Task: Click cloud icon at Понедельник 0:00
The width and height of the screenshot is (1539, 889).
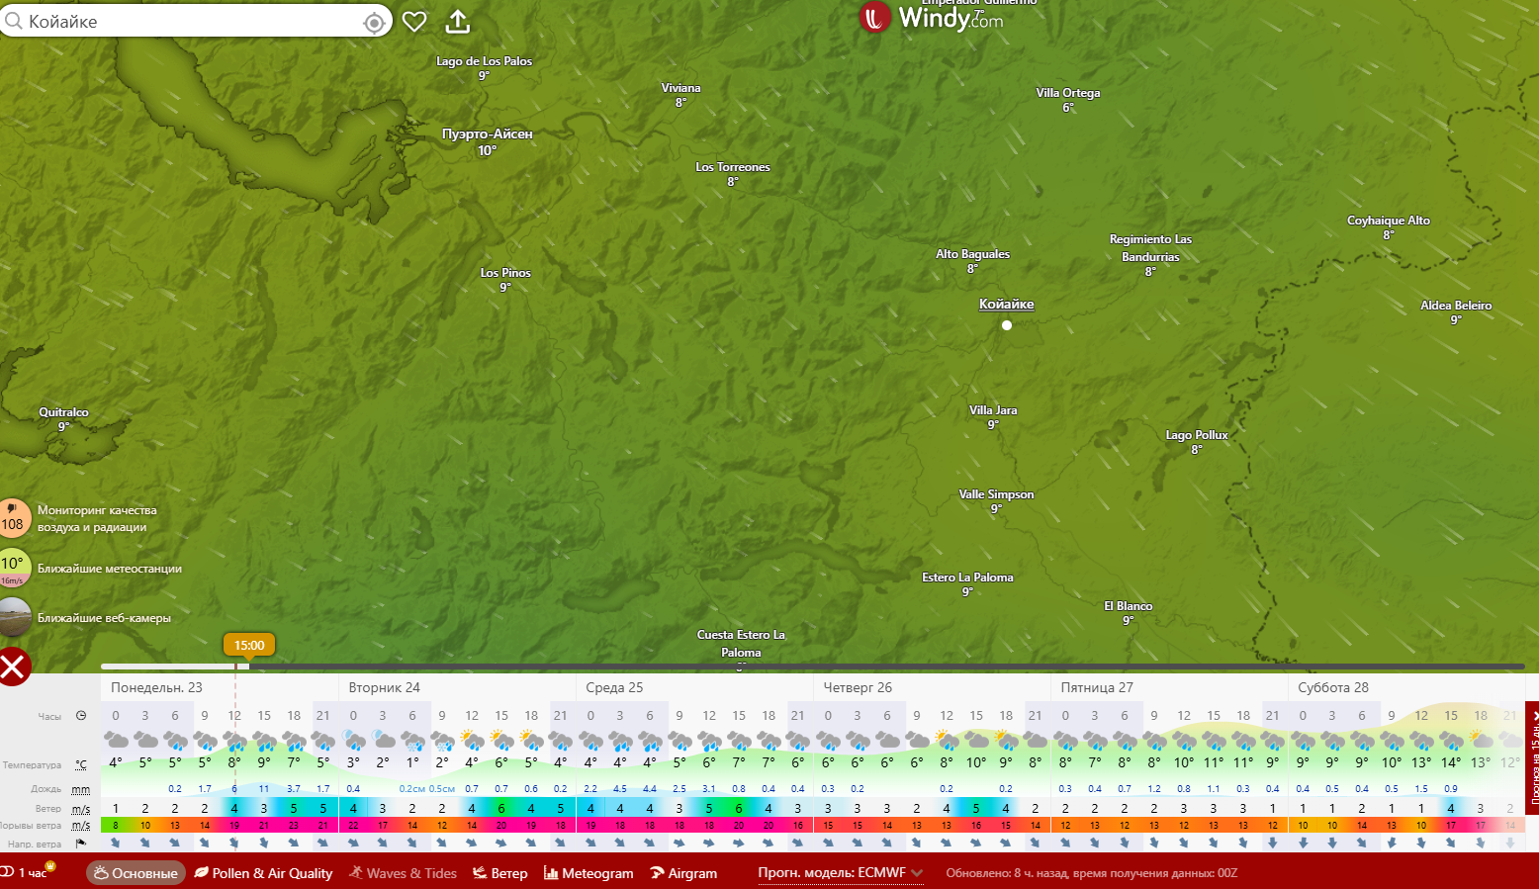Action: [x=116, y=740]
